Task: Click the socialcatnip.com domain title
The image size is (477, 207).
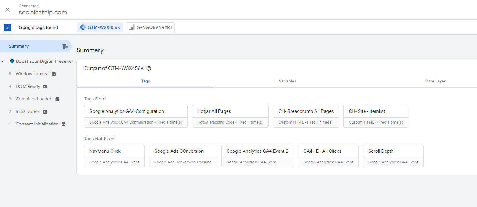Action: [x=43, y=13]
